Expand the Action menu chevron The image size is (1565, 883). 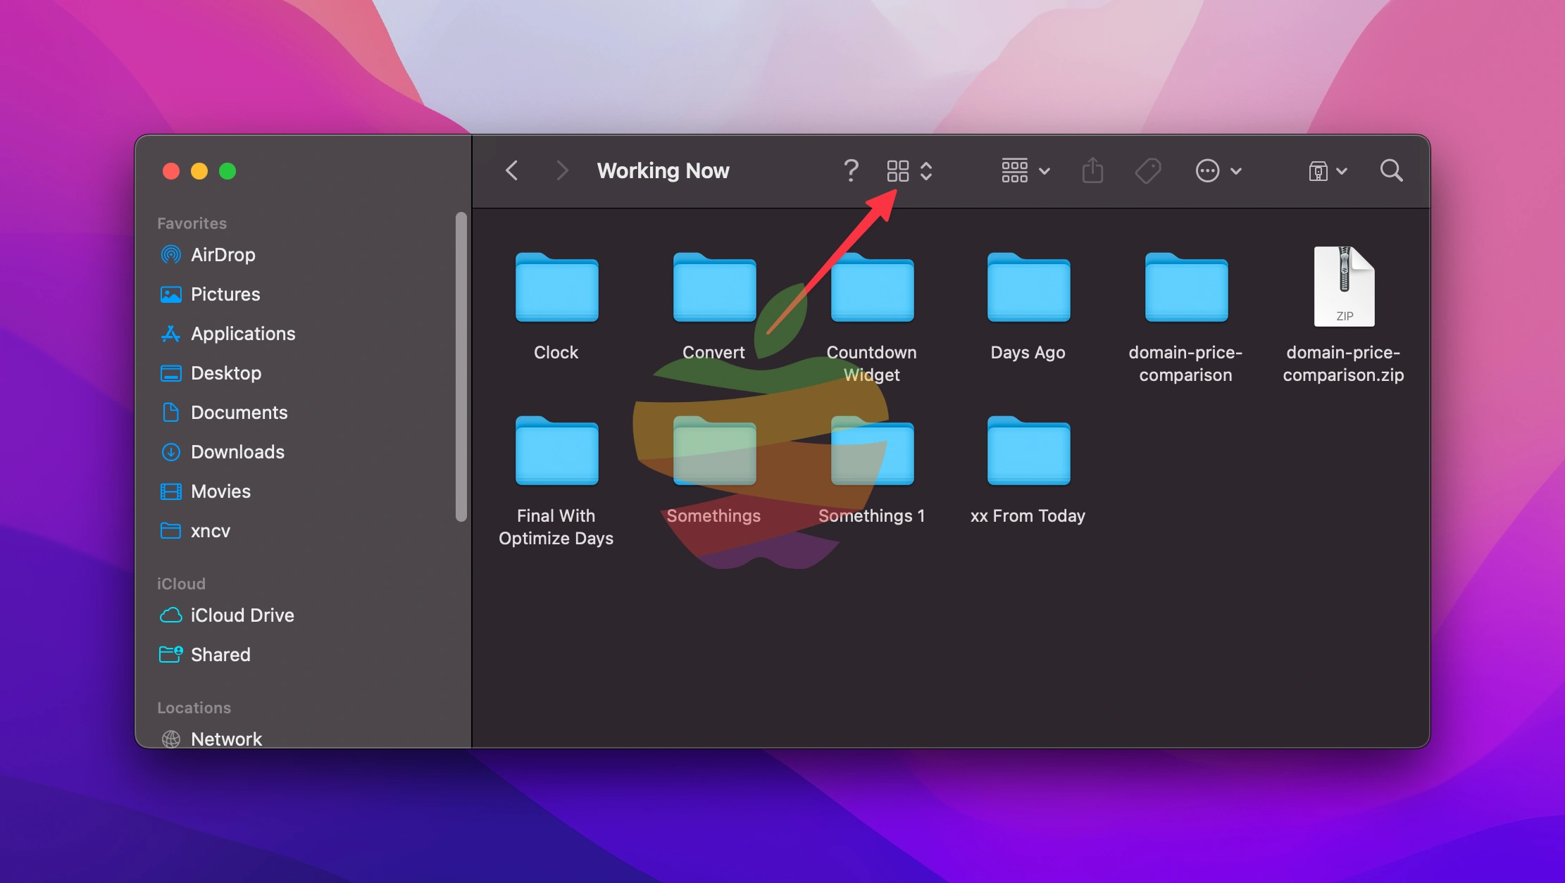(1235, 171)
